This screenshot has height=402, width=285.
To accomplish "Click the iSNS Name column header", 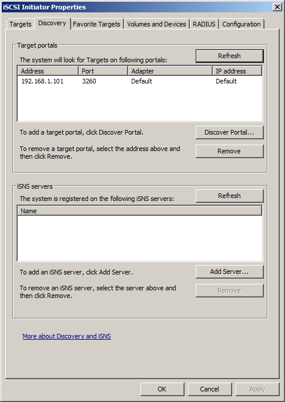I will [140, 211].
